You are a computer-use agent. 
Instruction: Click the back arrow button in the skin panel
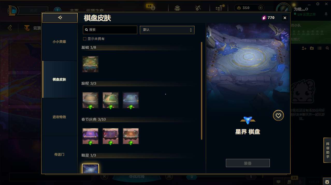[60, 18]
